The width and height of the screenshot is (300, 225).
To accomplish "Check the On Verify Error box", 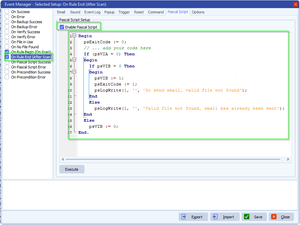I will 7,37.
